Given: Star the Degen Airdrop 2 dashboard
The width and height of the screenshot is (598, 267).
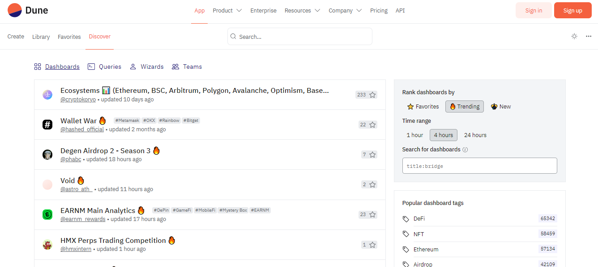Looking at the screenshot, I should [x=372, y=154].
